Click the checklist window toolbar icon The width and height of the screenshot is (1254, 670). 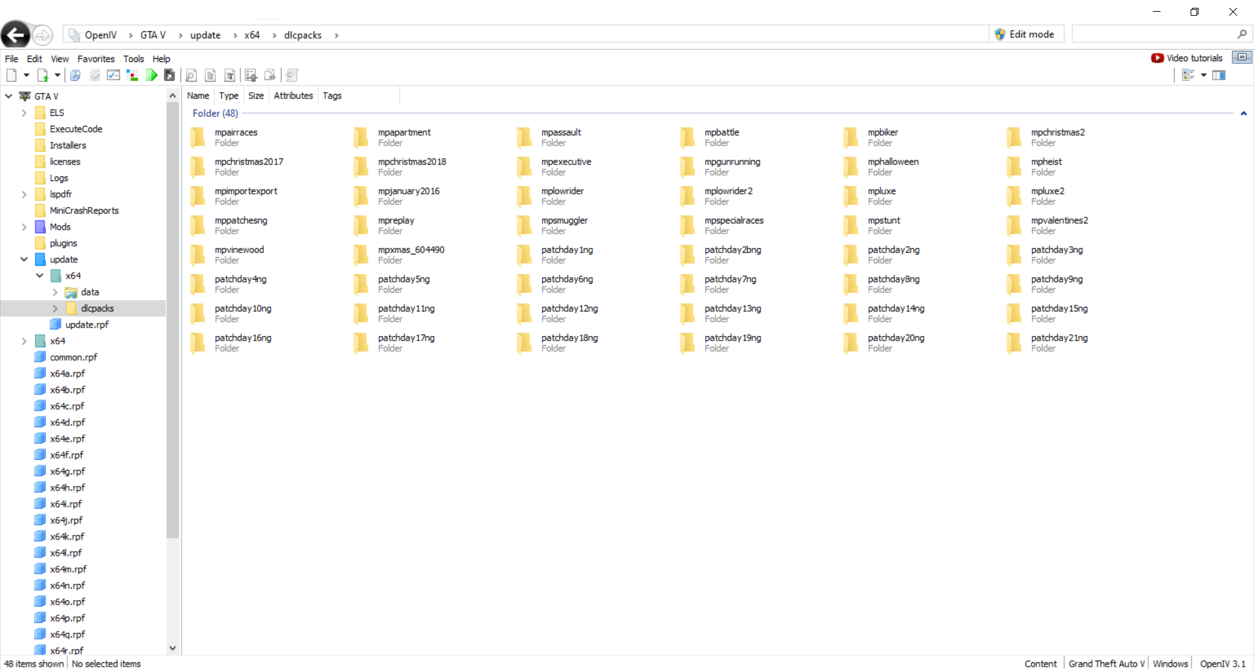(x=114, y=76)
